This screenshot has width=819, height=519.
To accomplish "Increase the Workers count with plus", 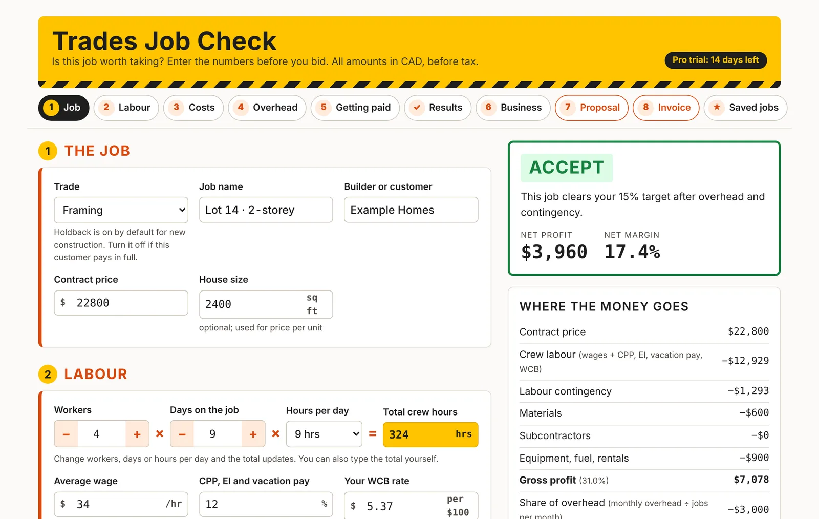I will (137, 434).
